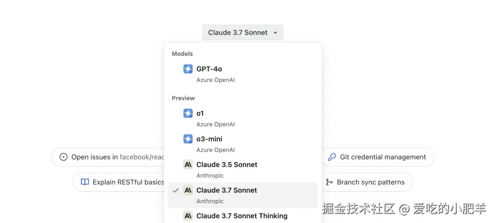Screen dimensions: 494x223
Task: Select the checked Claude 3.7 Sonnet entry
Action: click(243, 195)
